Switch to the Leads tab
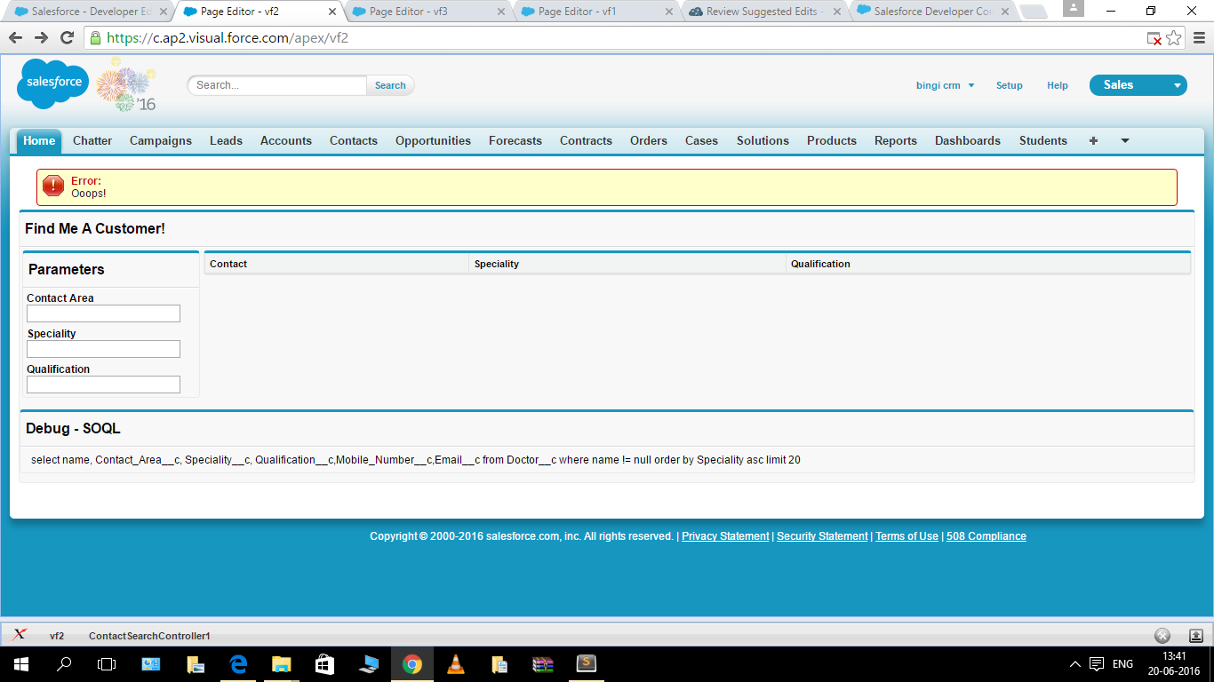The image size is (1214, 682). coord(226,140)
